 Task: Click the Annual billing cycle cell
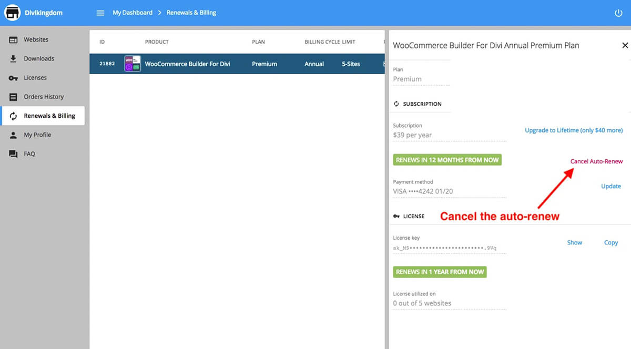[x=314, y=64]
